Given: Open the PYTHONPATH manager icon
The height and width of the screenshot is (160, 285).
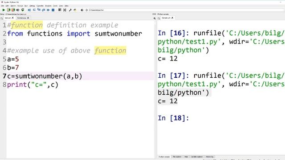Looking at the screenshot, I should (75, 10).
